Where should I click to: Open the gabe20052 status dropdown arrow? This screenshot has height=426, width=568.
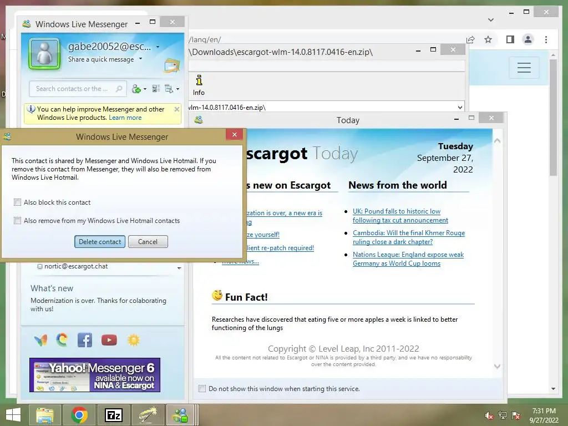(x=158, y=47)
